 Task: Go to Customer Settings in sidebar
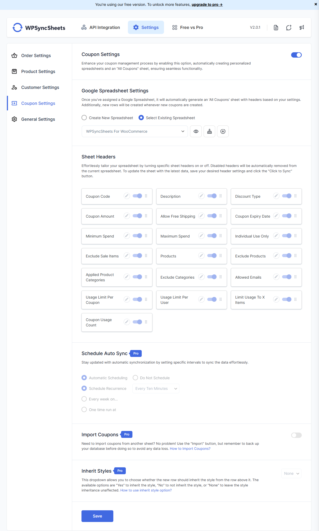39,87
